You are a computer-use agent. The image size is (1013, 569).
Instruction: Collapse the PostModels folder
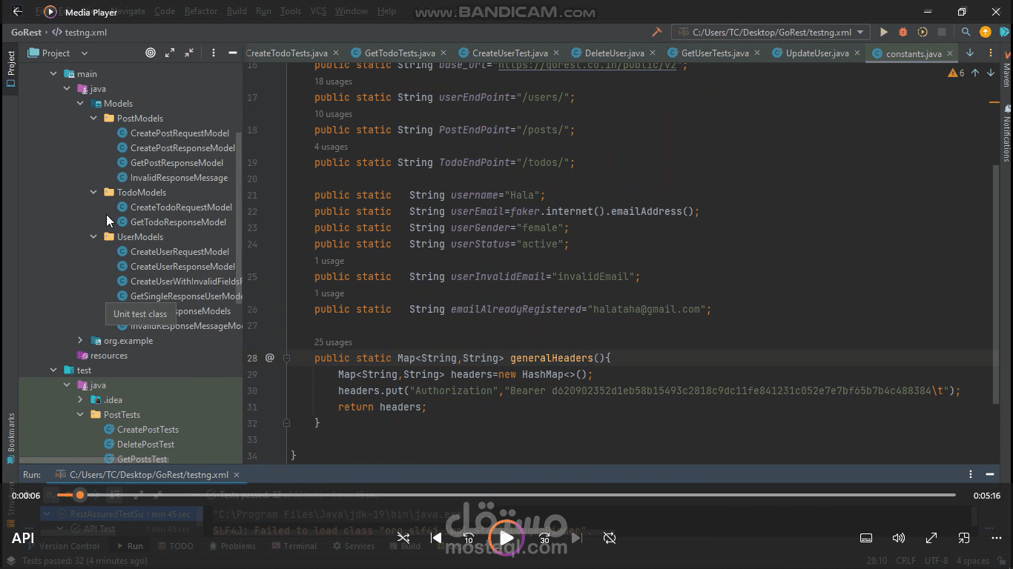click(x=93, y=119)
